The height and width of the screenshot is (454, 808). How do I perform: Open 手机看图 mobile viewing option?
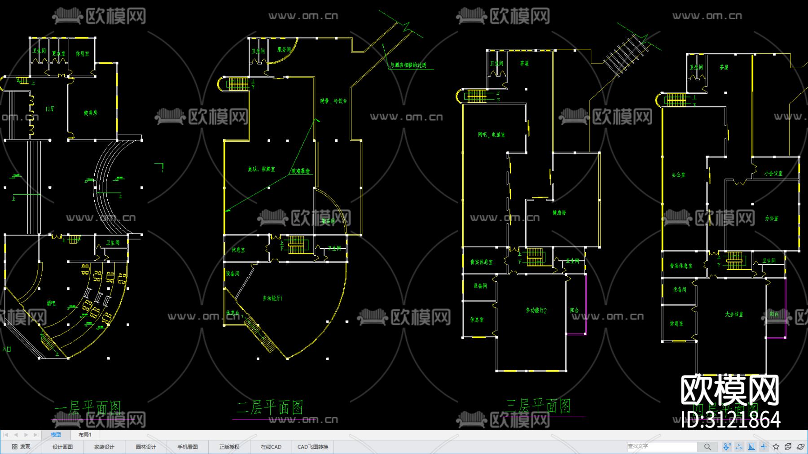188,447
